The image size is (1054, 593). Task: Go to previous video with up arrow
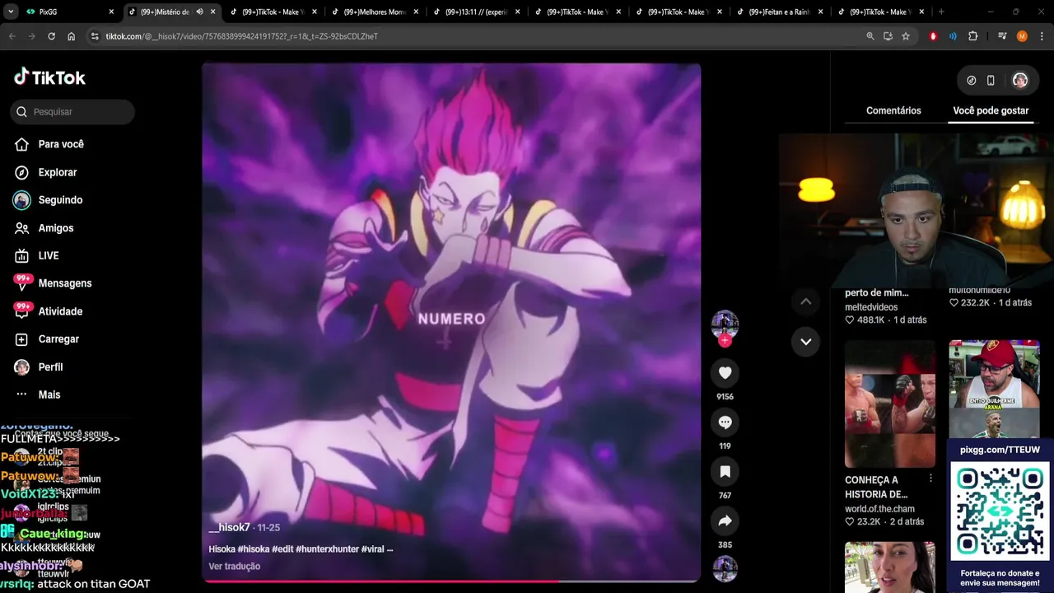(806, 301)
